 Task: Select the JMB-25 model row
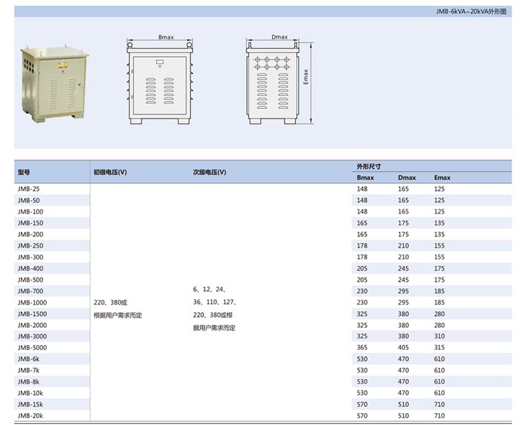[29, 189]
